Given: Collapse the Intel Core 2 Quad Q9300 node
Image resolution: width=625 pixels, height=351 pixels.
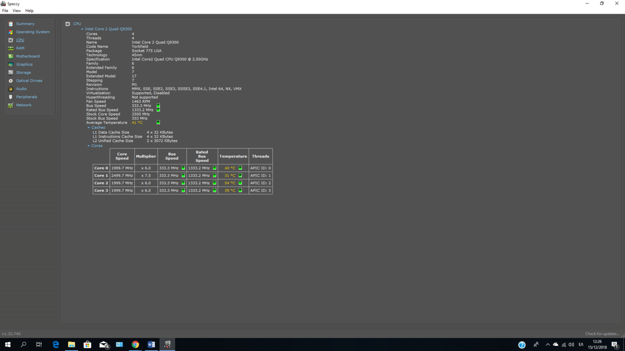Looking at the screenshot, I should click(82, 29).
